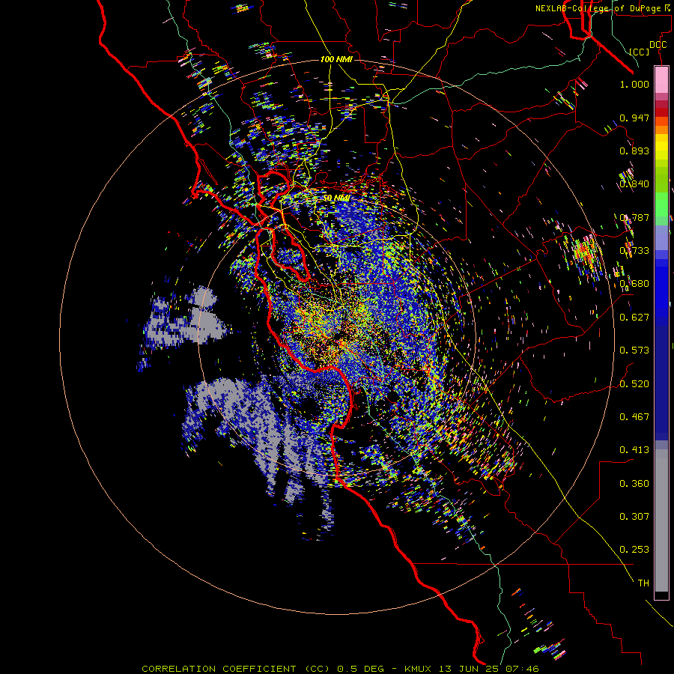
Task: Pick the light periwinkle band on the color bar
Action: coord(661,237)
